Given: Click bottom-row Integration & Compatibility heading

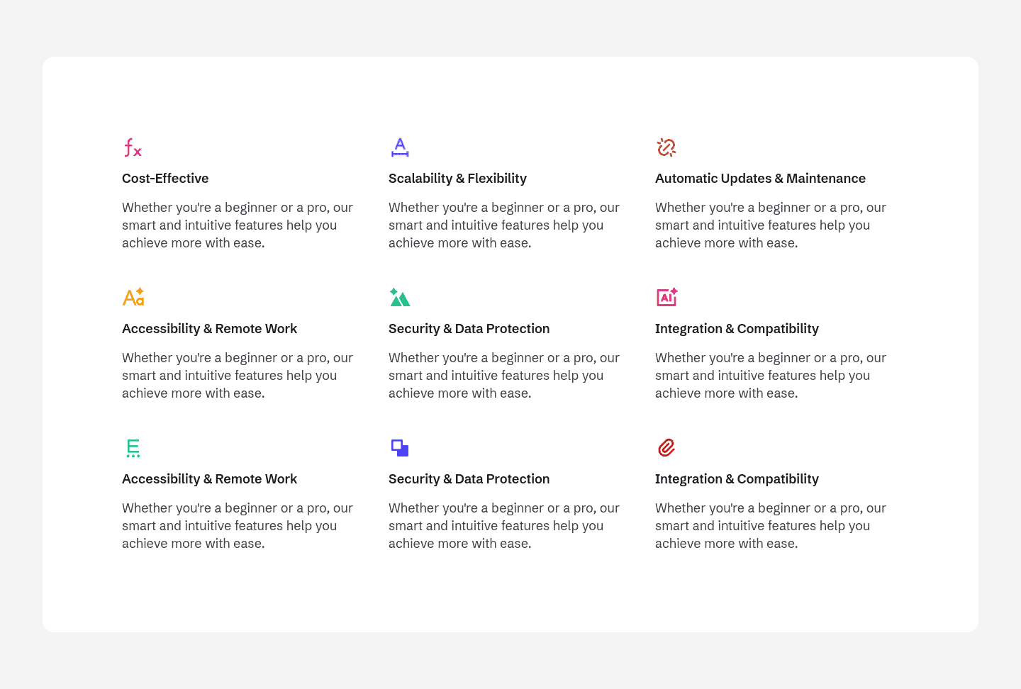Looking at the screenshot, I should (737, 479).
